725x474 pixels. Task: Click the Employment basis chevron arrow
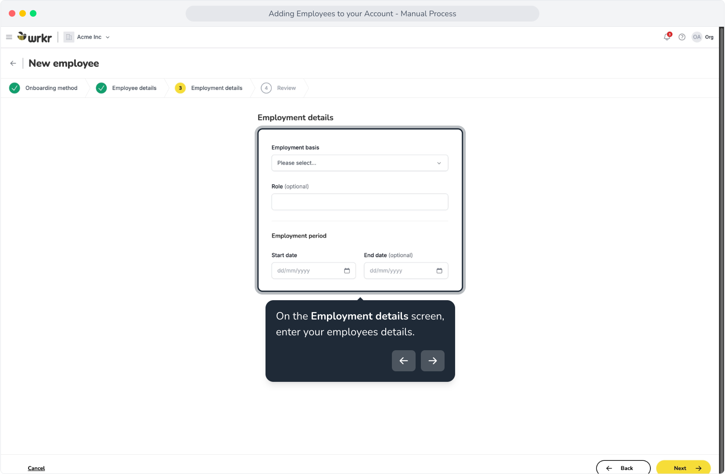click(x=439, y=163)
